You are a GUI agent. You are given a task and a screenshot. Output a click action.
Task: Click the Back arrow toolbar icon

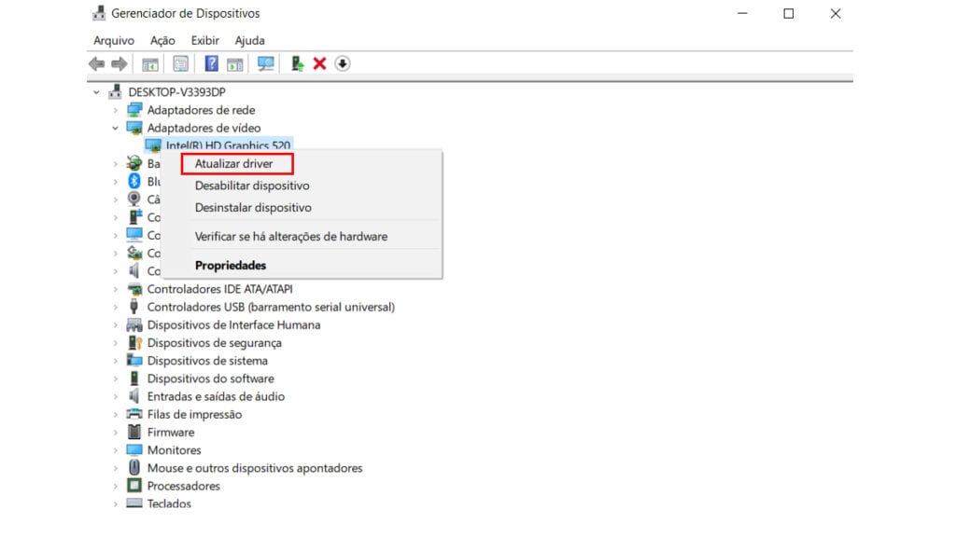(96, 64)
